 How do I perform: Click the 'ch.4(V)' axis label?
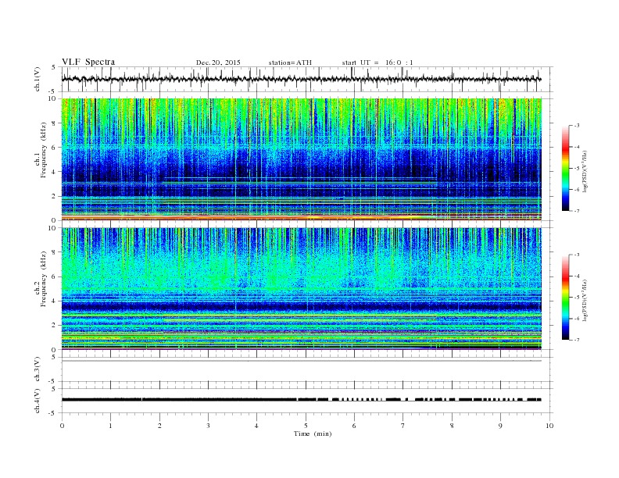coord(37,401)
